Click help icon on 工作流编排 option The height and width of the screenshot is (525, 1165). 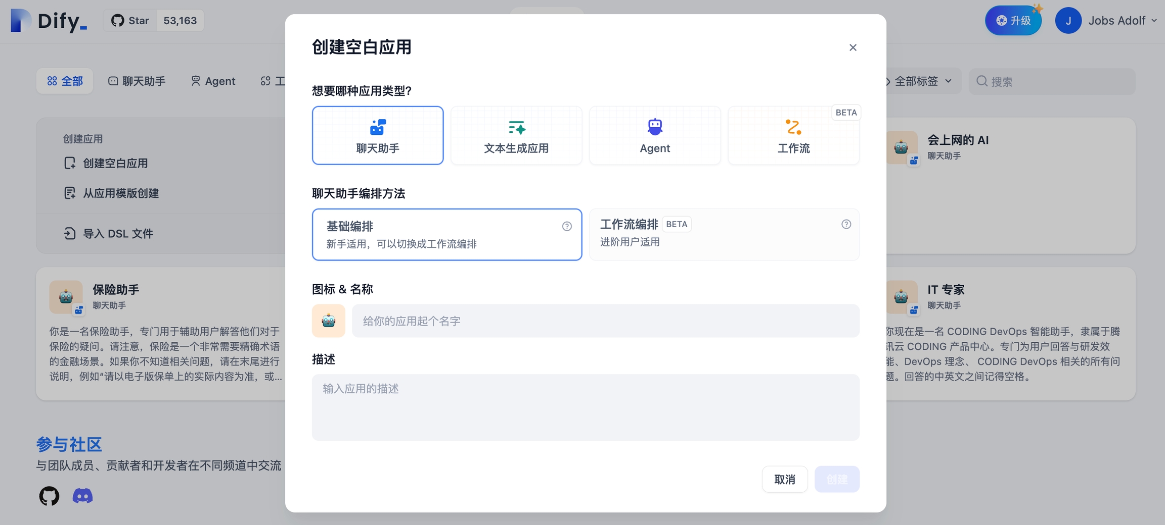click(846, 224)
